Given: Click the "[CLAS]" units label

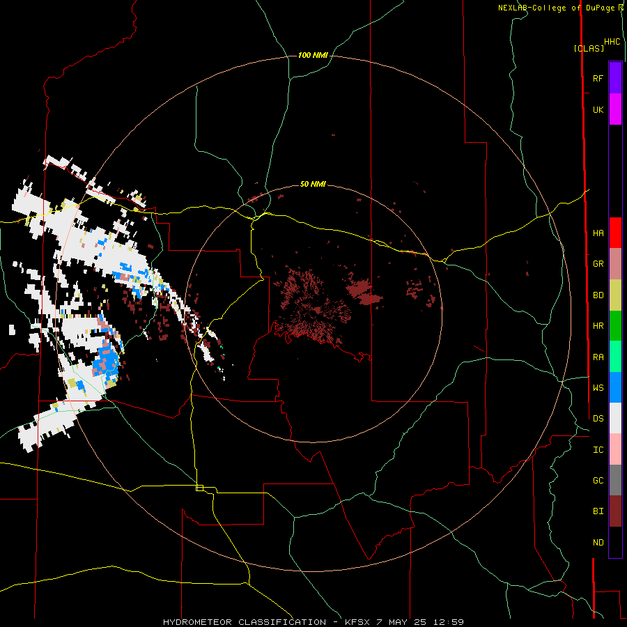Looking at the screenshot, I should (x=589, y=49).
